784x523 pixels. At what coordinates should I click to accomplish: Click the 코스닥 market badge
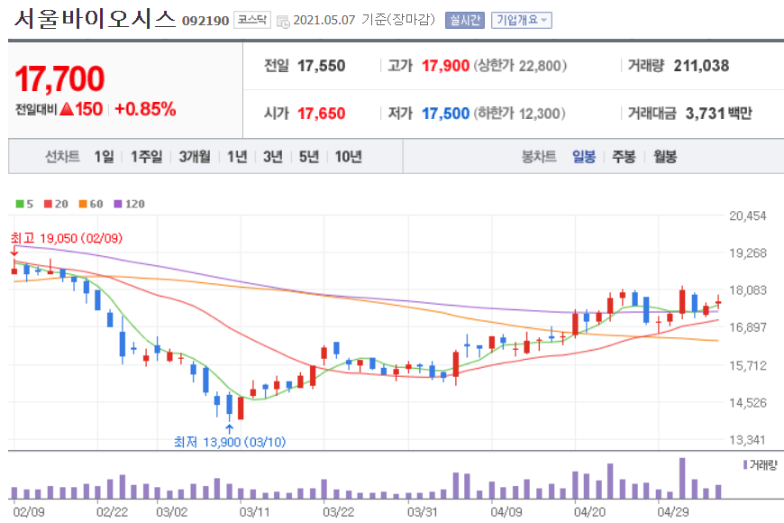point(252,20)
